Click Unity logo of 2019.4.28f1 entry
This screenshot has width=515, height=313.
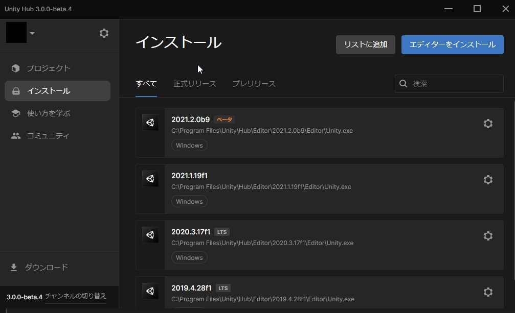pyautogui.click(x=150, y=291)
